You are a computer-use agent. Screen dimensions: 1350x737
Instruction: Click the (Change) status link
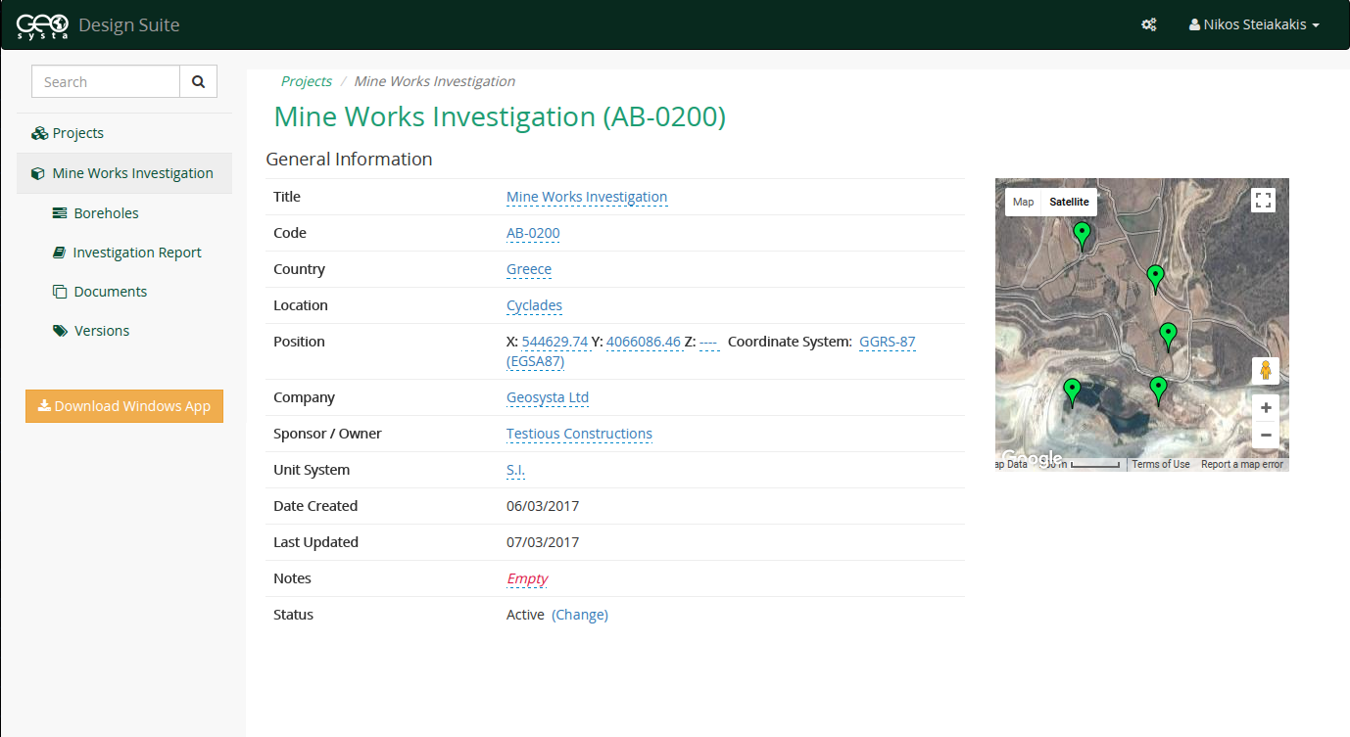[x=580, y=615]
